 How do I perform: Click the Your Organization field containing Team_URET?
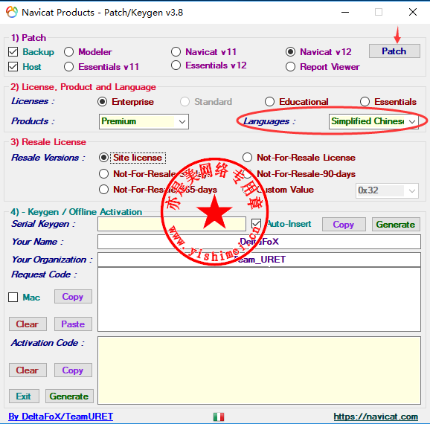coord(259,260)
